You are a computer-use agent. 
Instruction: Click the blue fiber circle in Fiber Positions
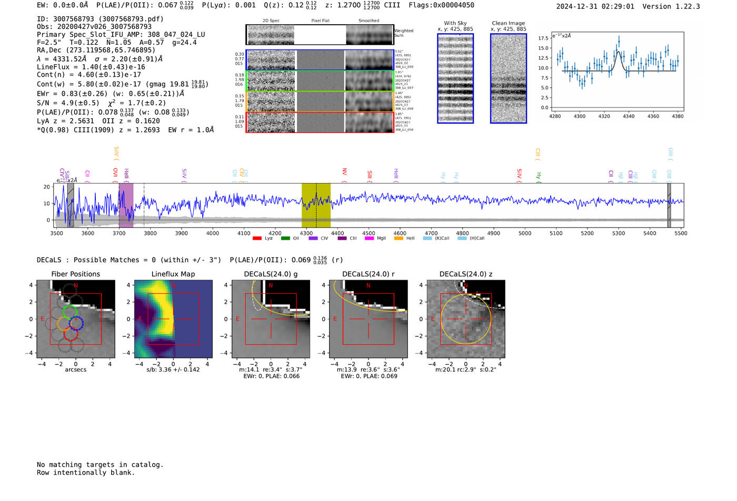coord(76,323)
